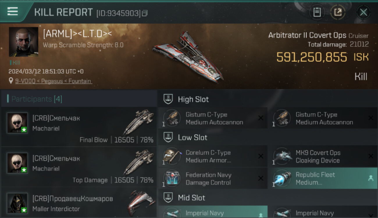Select Corelum C-Type Medium Armor module
Image resolution: width=378 pixels, height=218 pixels.
coord(213,156)
